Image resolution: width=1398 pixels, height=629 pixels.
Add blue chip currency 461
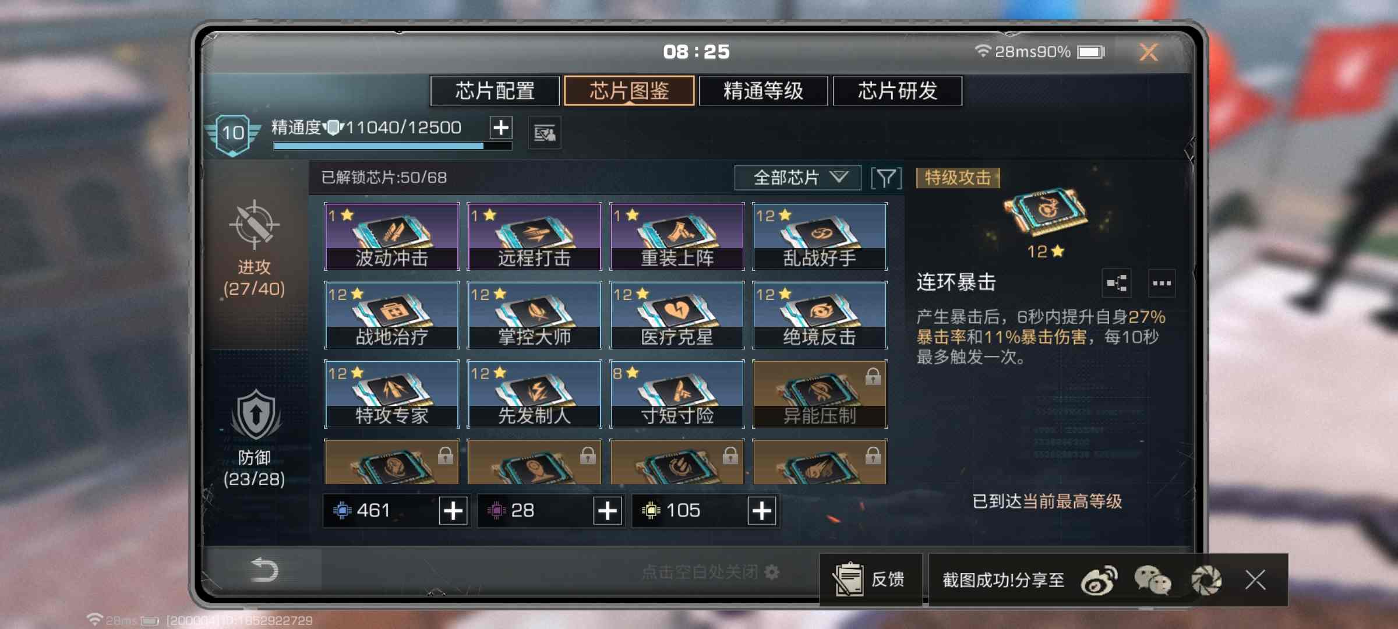453,511
